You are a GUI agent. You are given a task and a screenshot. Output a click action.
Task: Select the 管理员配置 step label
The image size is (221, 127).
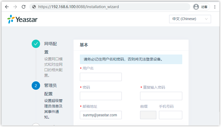tap(50, 89)
